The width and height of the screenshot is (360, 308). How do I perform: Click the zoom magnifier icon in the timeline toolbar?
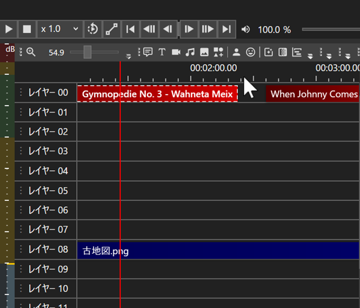click(31, 52)
